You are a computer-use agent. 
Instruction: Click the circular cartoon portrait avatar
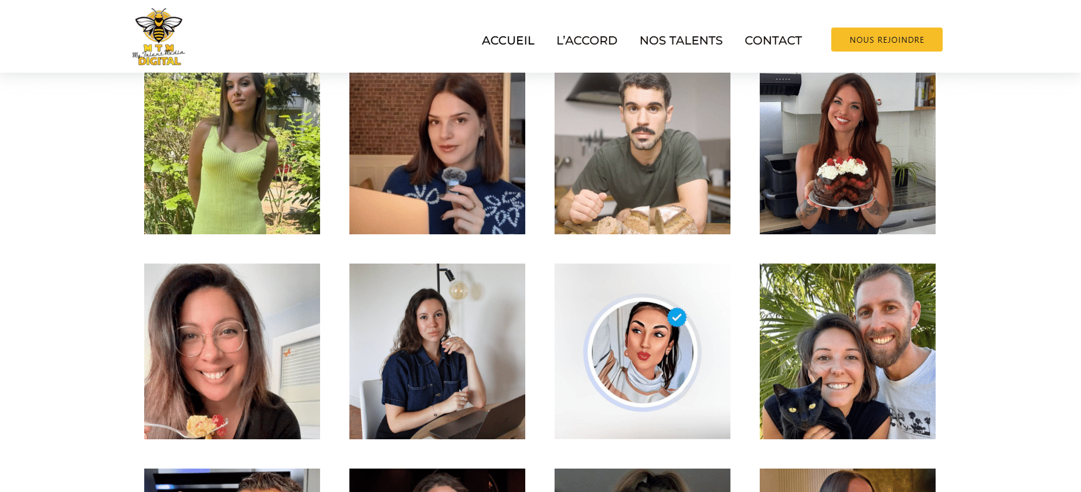point(642,353)
